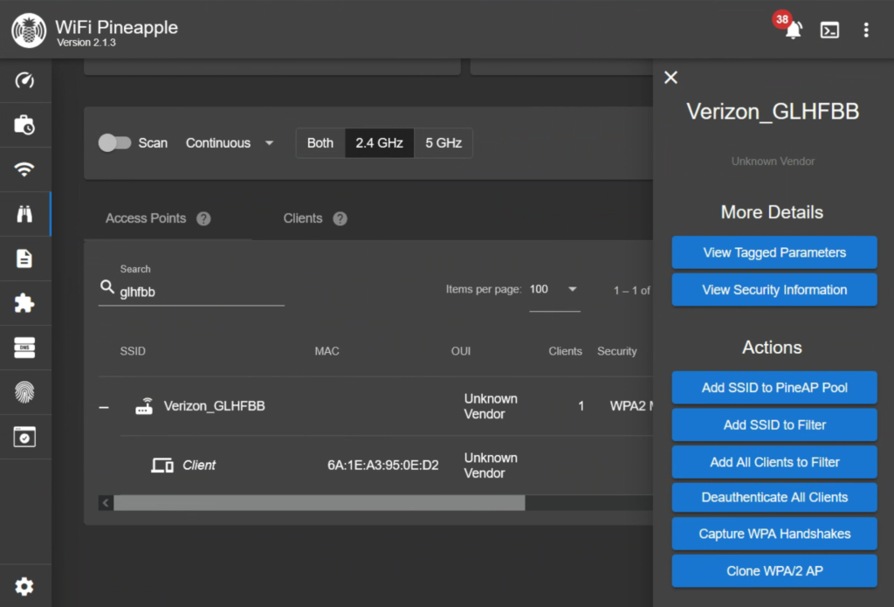Open the Dashboard speedometer icon
894x607 pixels.
(24, 80)
